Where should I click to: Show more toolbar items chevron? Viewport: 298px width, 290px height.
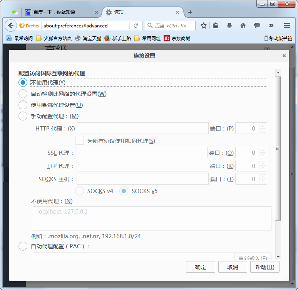click(271, 25)
